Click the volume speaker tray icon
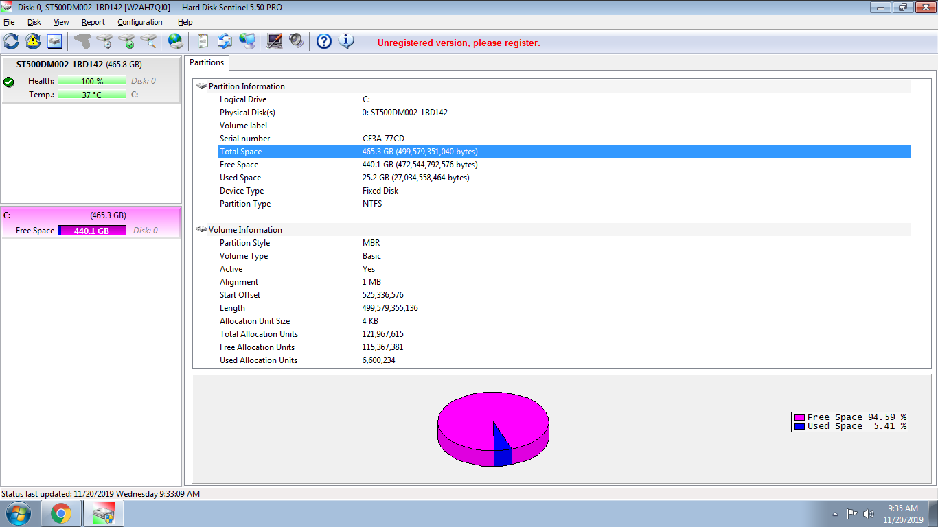Image resolution: width=938 pixels, height=527 pixels. pos(869,513)
